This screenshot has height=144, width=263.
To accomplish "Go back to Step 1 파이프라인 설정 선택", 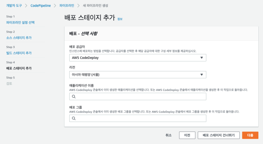I will (20, 22).
